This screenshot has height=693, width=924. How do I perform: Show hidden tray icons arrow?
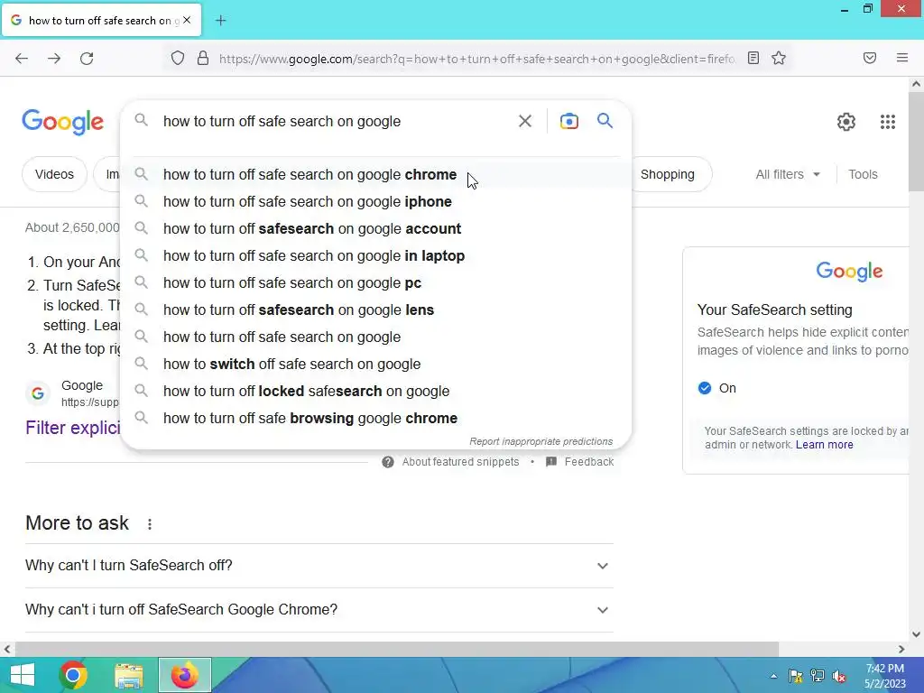tap(773, 676)
